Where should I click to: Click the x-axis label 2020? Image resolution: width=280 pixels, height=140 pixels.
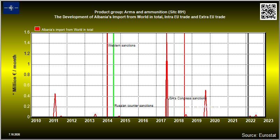[215, 121]
